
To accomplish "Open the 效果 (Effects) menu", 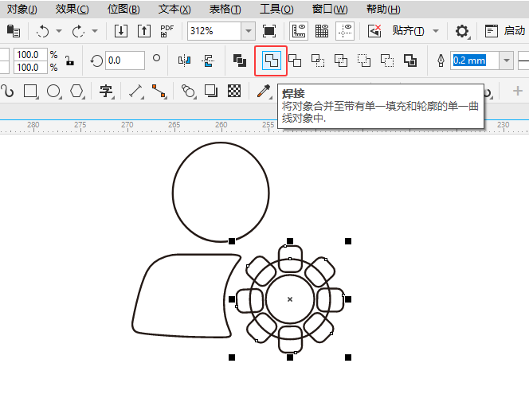I will point(72,10).
